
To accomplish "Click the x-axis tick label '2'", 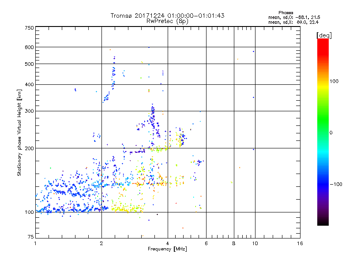I will [x=101, y=243].
